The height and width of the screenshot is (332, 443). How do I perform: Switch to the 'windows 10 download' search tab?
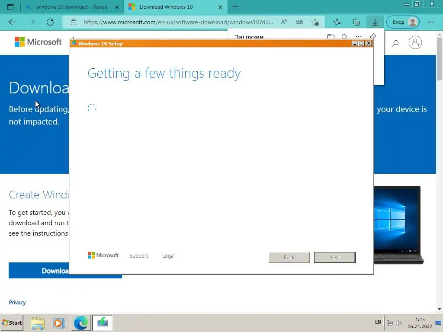[72, 7]
